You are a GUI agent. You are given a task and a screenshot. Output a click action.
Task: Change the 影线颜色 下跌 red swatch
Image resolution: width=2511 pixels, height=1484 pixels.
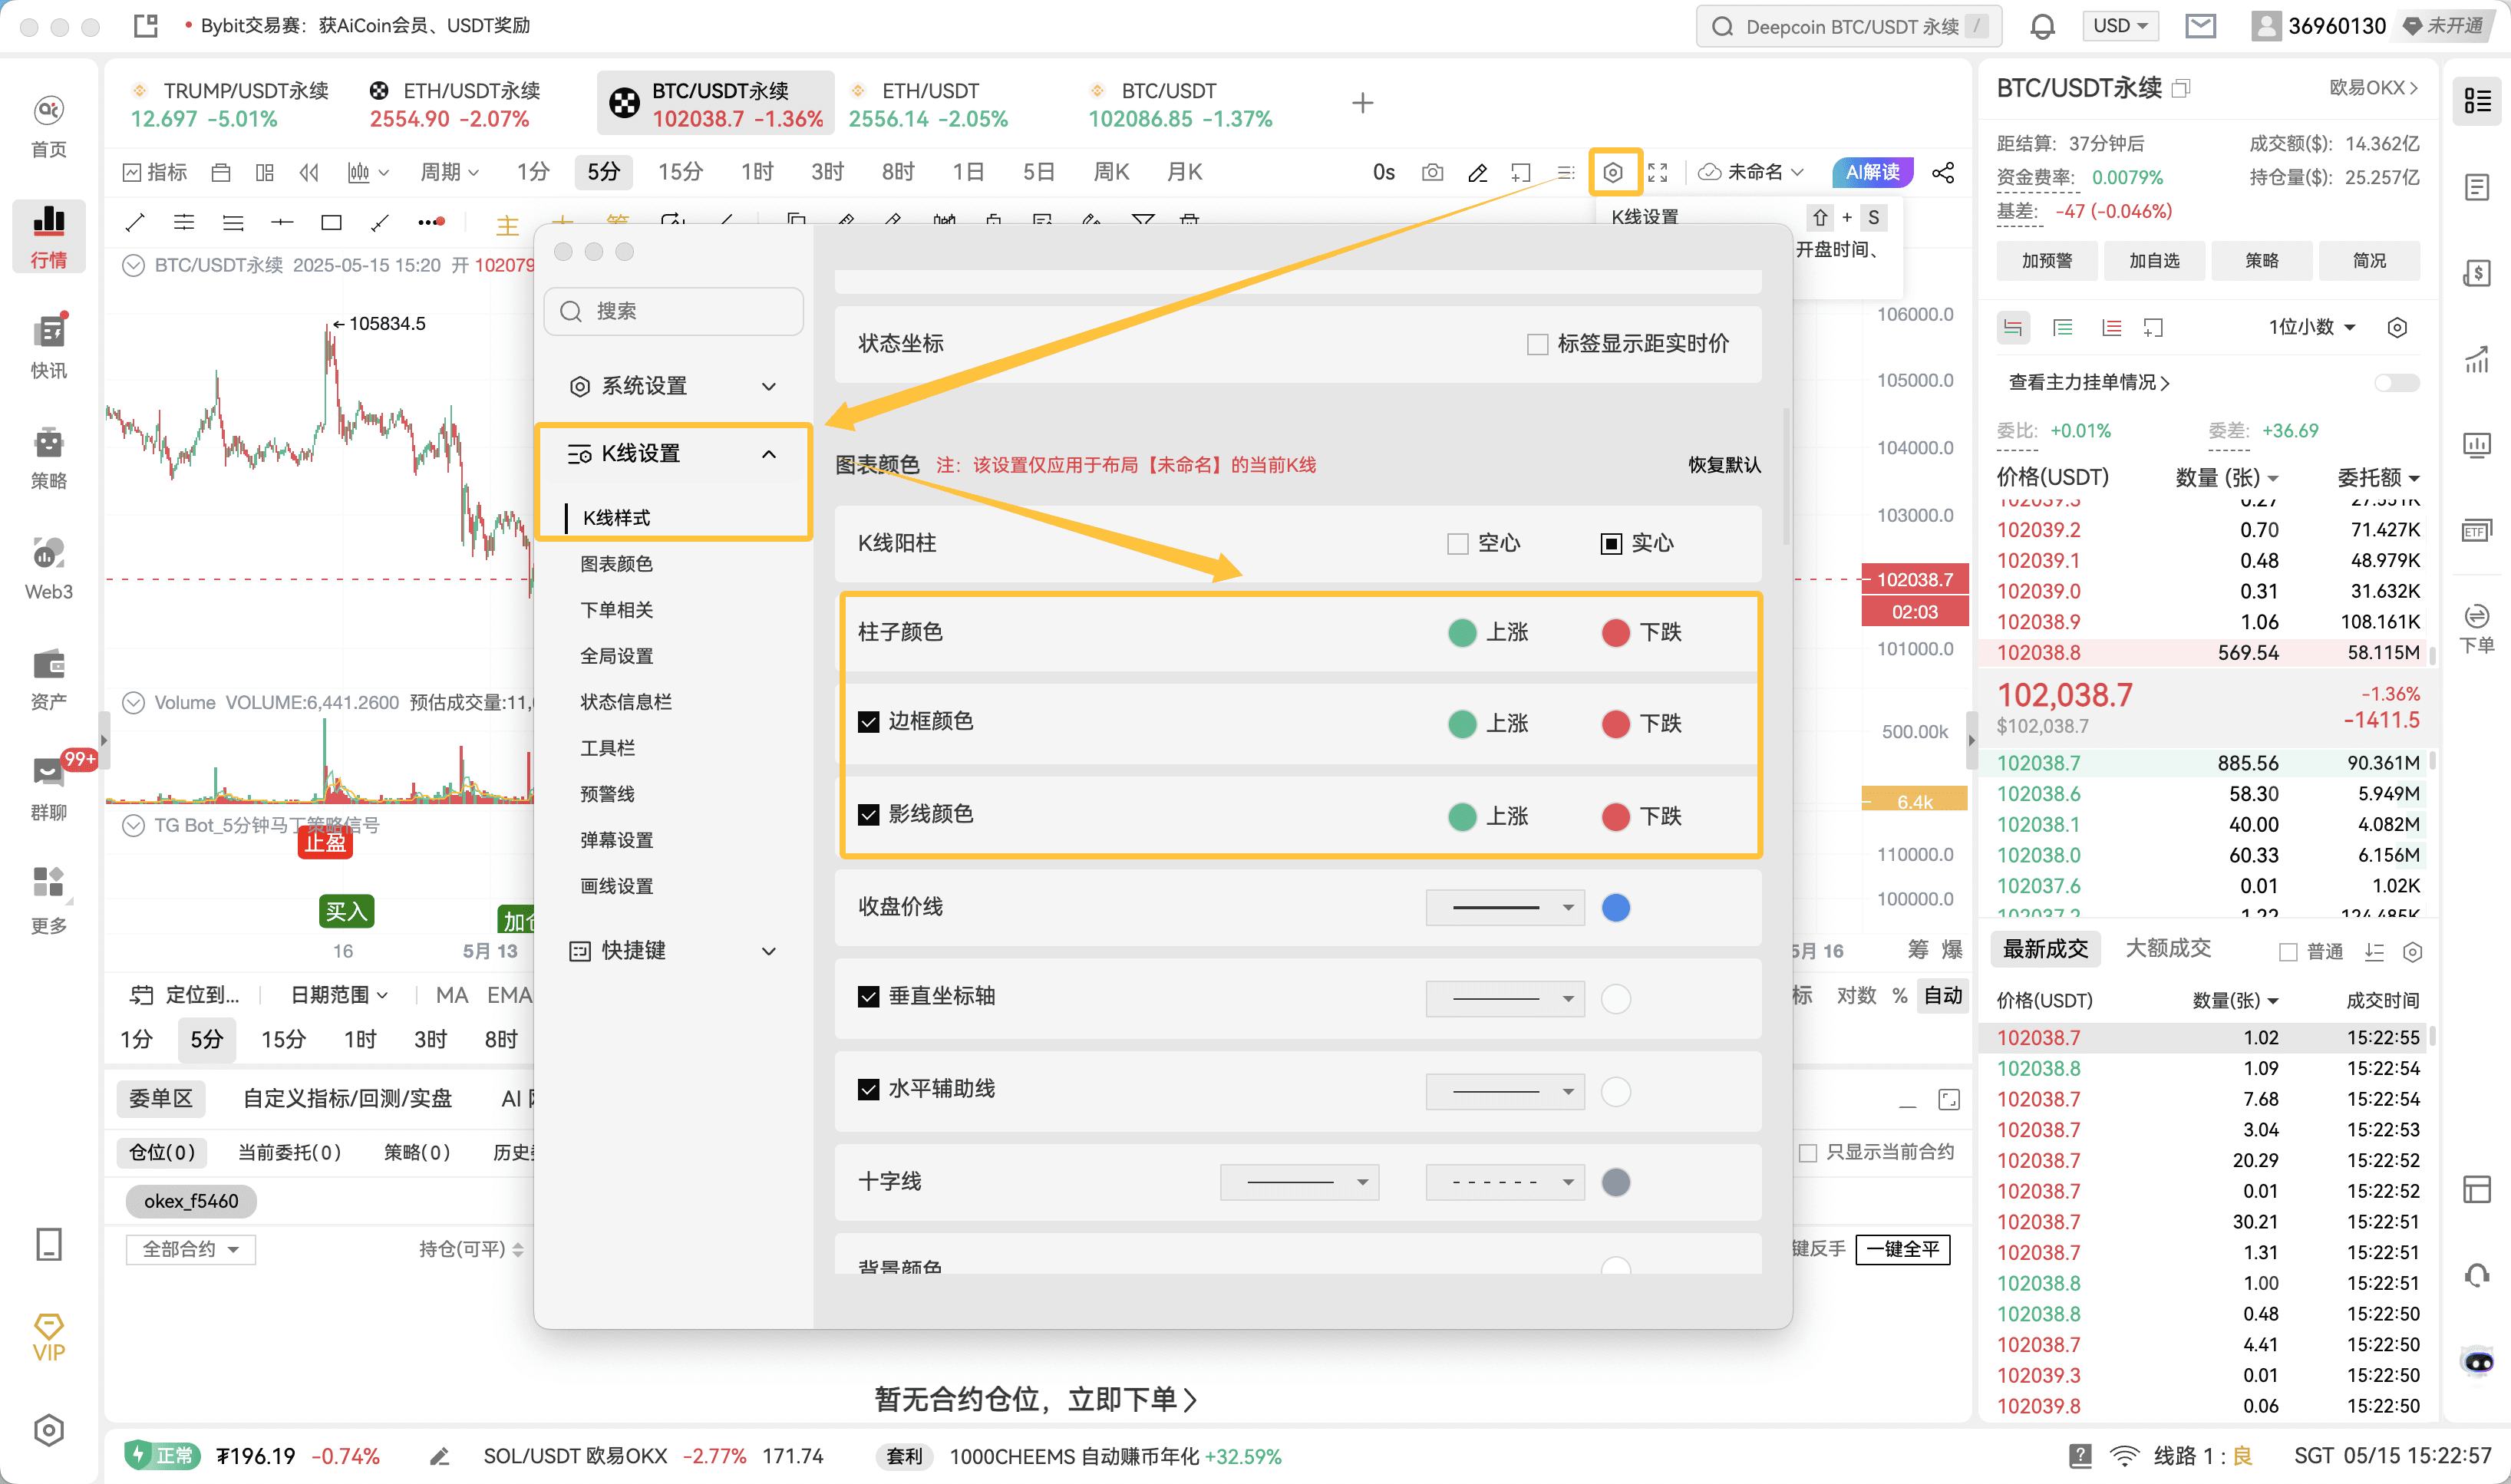tap(1615, 816)
